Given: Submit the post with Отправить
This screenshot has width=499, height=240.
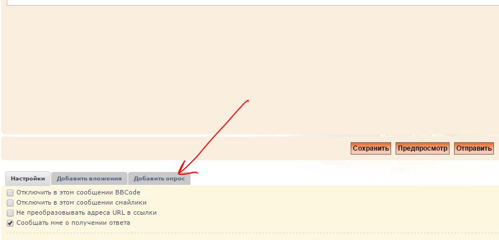Looking at the screenshot, I should pos(474,148).
